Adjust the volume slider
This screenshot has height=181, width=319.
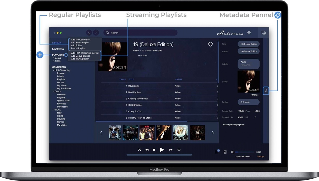(x=244, y=152)
